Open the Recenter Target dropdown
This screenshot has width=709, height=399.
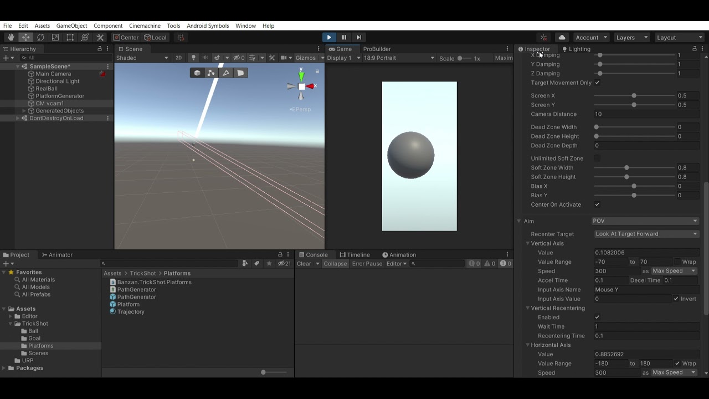[x=645, y=233]
